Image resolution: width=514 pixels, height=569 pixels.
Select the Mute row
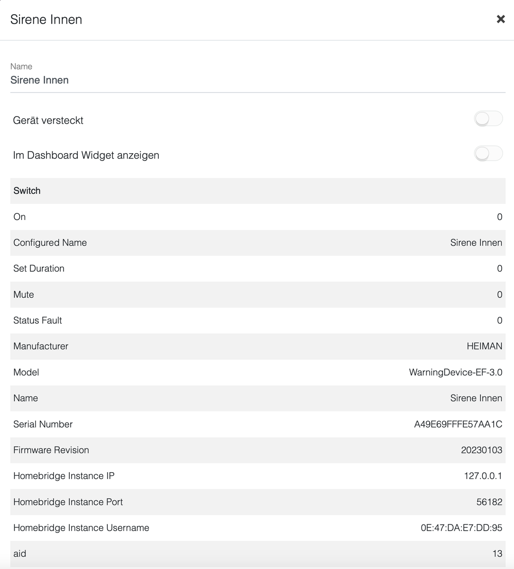pyautogui.click(x=257, y=294)
